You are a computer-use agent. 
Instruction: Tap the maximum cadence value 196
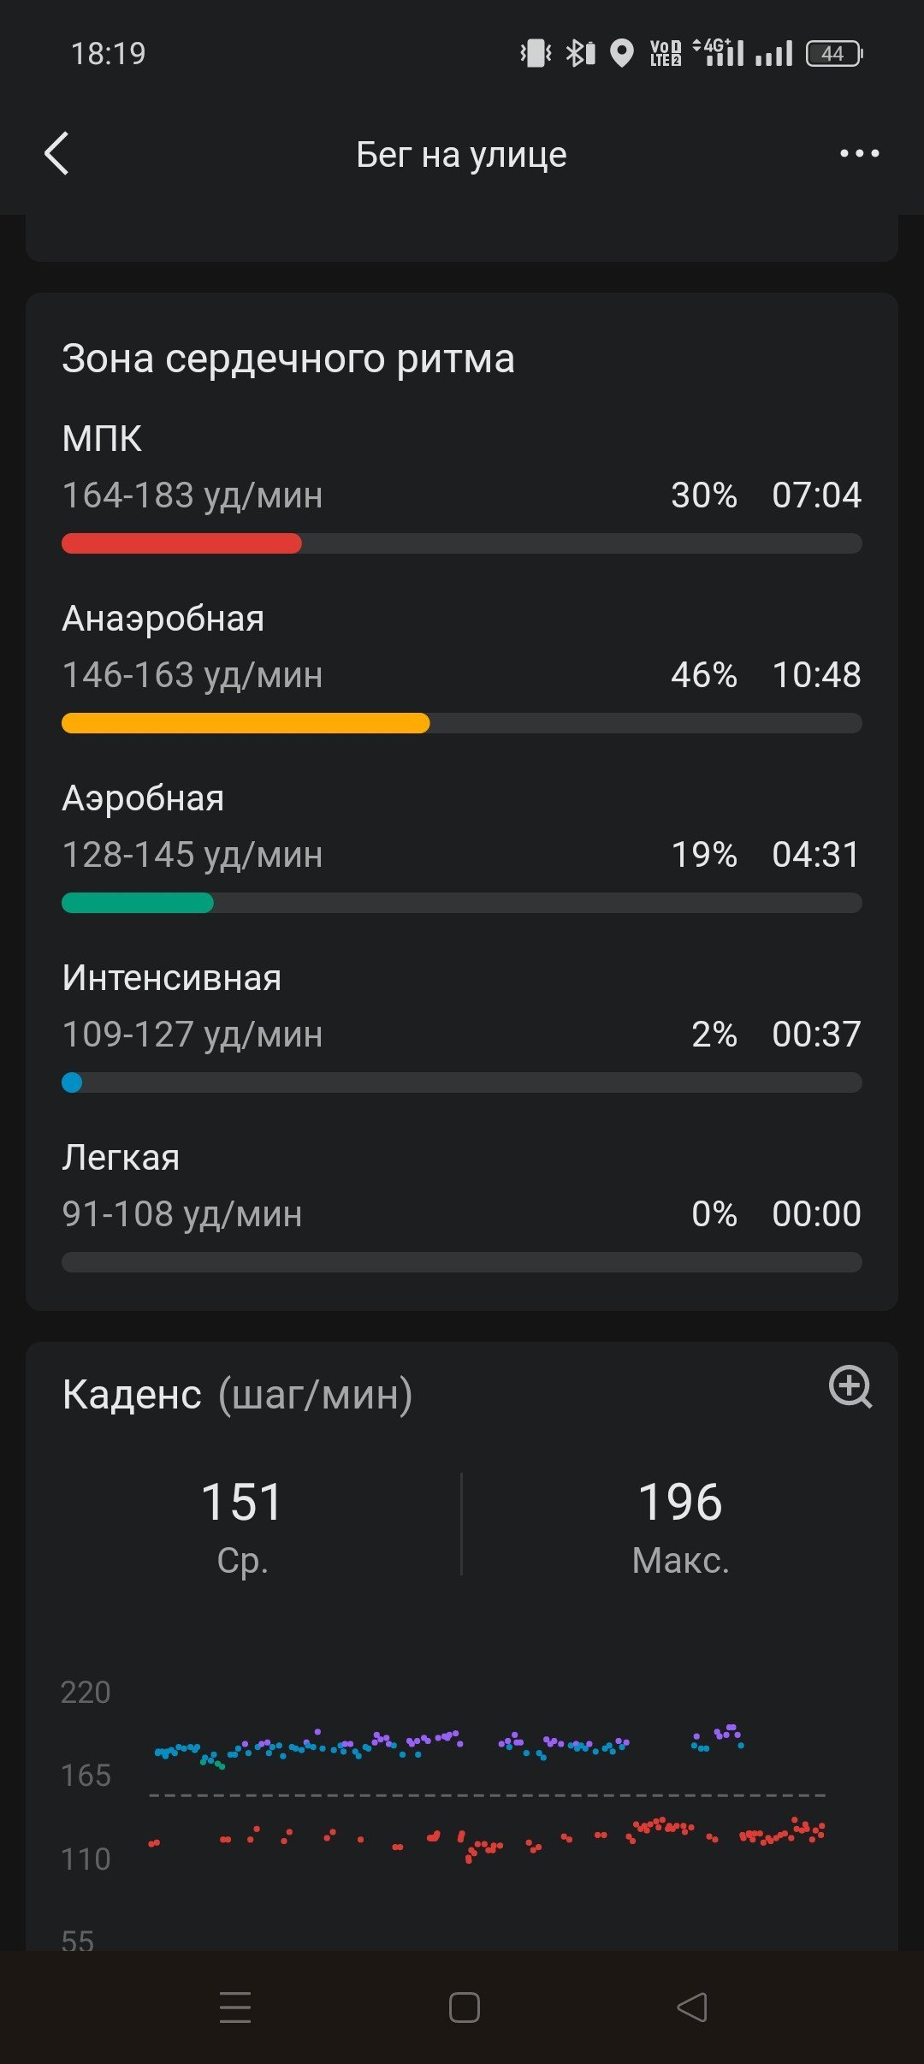(681, 1502)
